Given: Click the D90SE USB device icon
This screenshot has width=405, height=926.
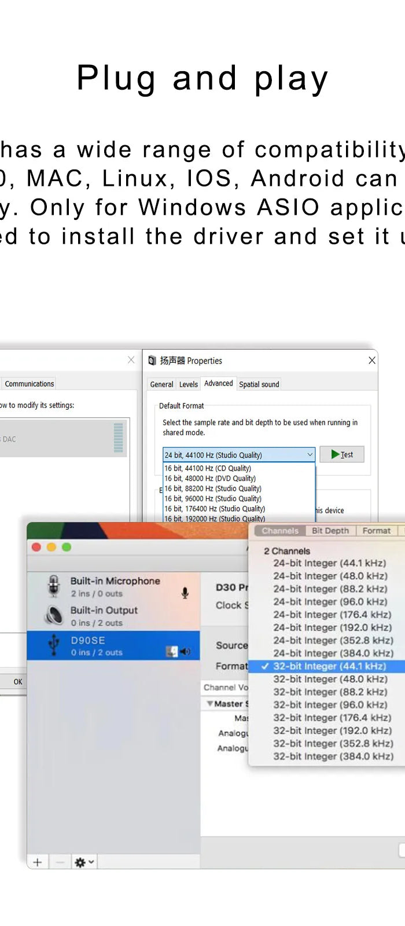Looking at the screenshot, I should point(54,645).
